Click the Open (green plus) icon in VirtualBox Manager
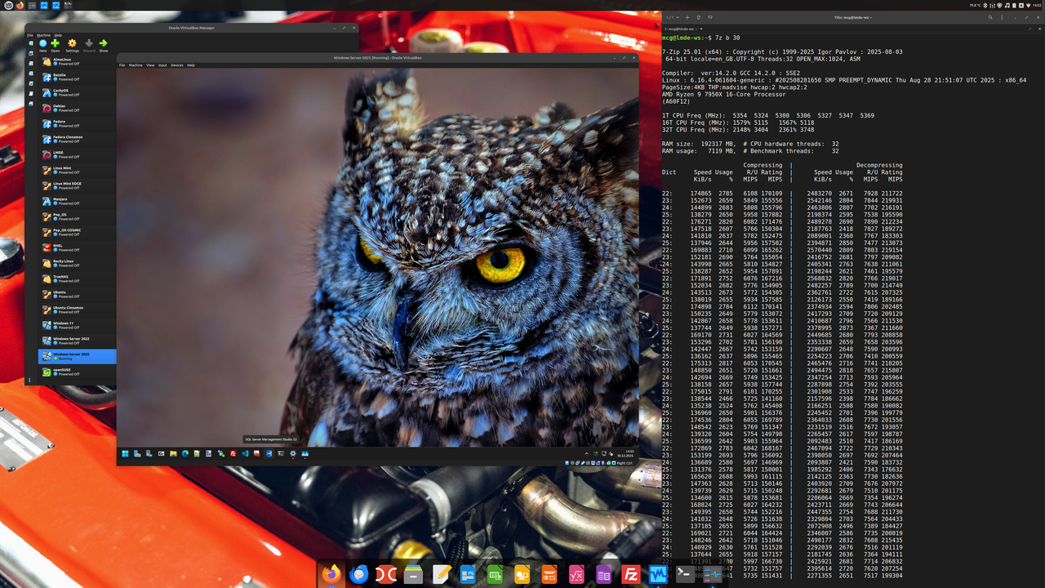 (56, 45)
